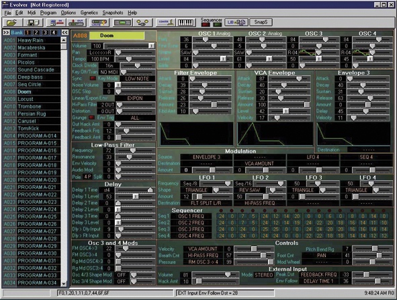Click the Tempo 100 BPM slider
The height and width of the screenshot is (300, 397).
[136, 59]
